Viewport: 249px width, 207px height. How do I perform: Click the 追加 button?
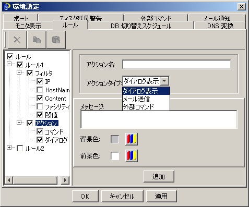[159, 177]
